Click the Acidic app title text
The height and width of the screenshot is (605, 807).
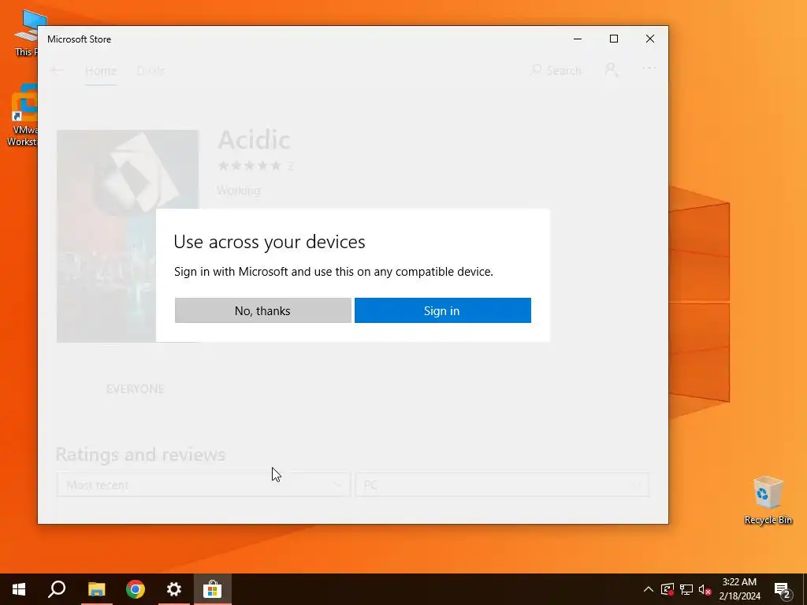pyautogui.click(x=255, y=139)
